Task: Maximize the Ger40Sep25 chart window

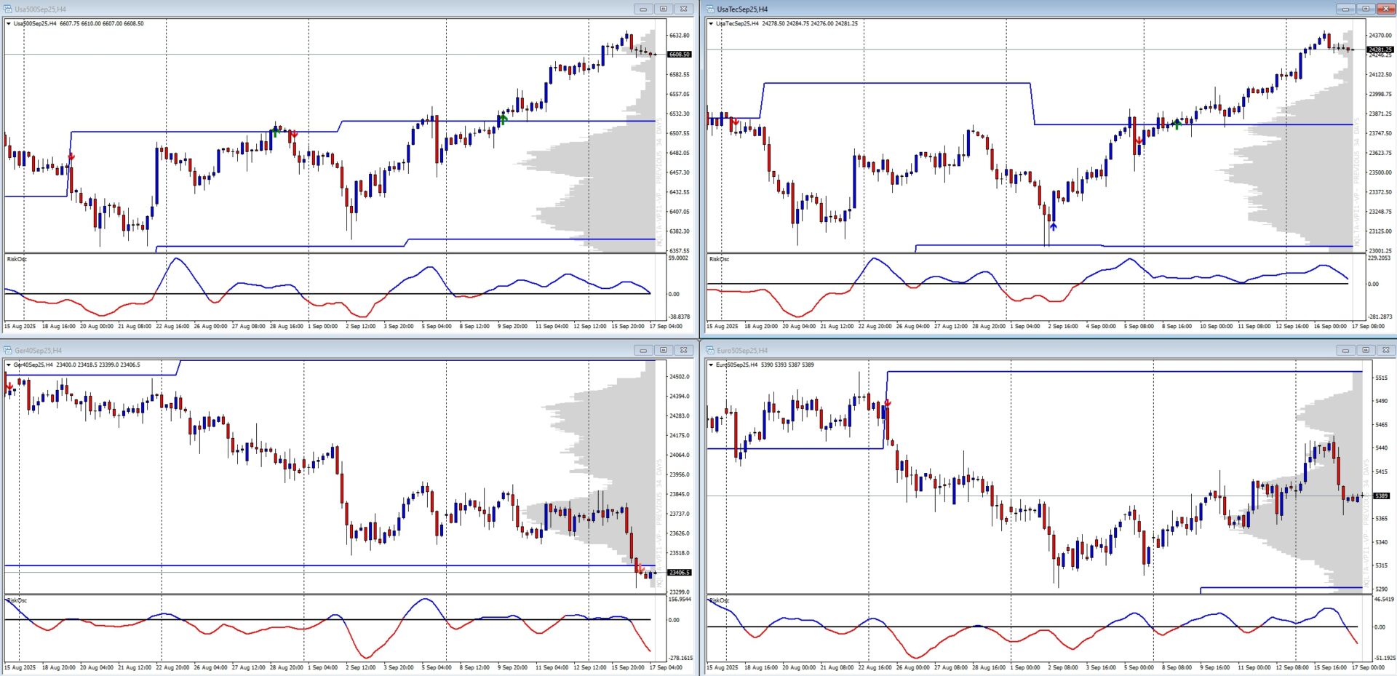Action: tap(663, 351)
